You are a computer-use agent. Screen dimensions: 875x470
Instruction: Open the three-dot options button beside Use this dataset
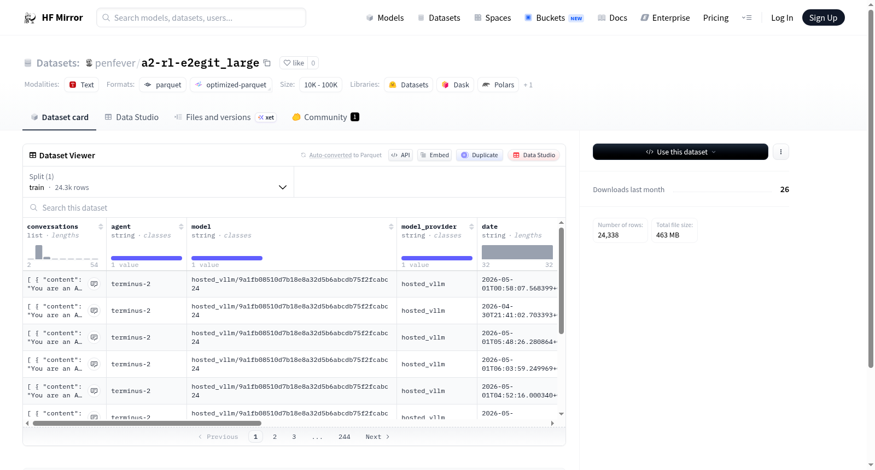[x=781, y=152]
